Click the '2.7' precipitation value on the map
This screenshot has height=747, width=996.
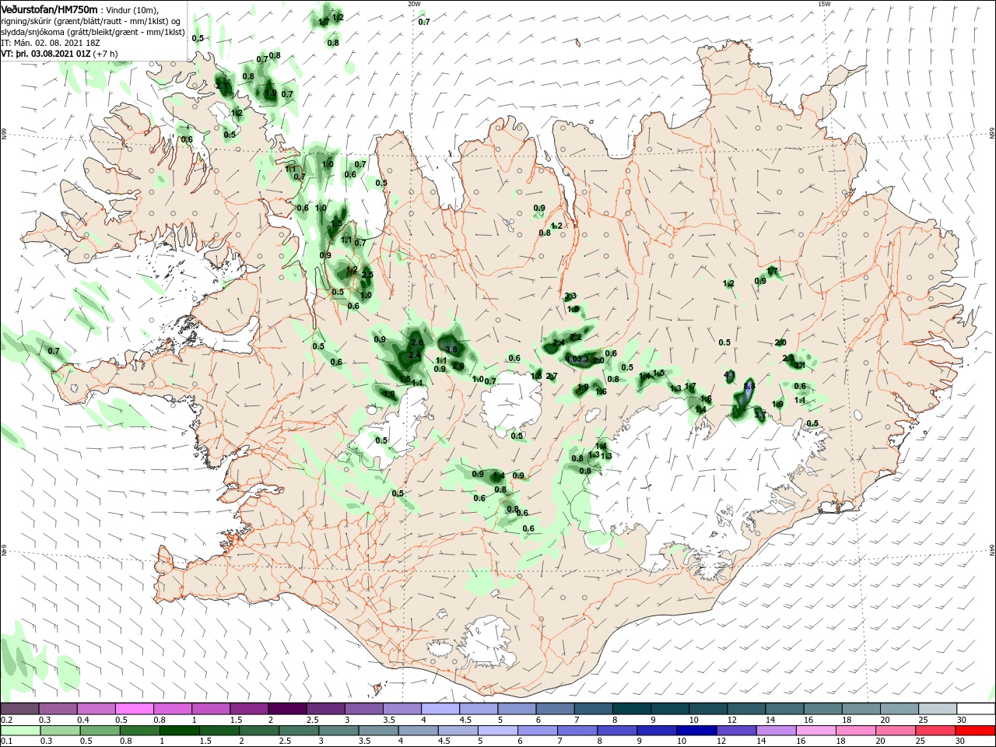[x=552, y=376]
